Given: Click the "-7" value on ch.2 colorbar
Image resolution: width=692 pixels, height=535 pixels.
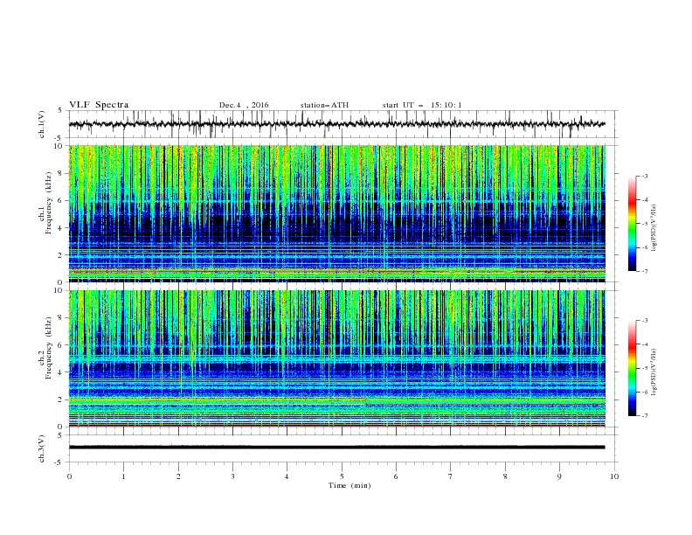Looking at the screenshot, I should (x=645, y=416).
